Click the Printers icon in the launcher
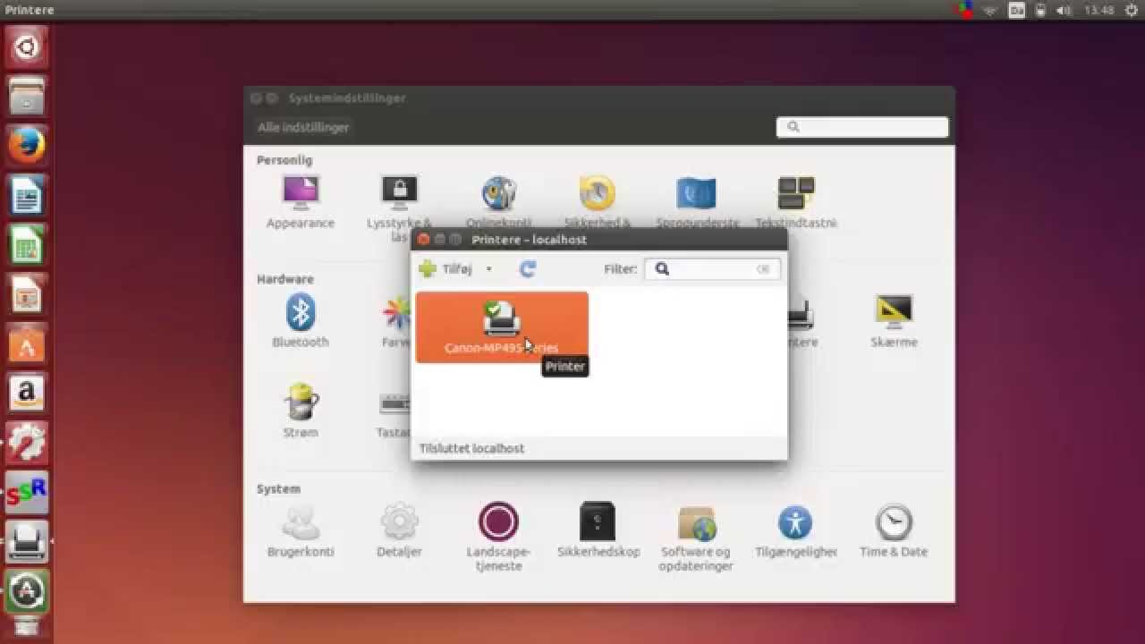Viewport: 1145px width, 644px height. (x=27, y=541)
